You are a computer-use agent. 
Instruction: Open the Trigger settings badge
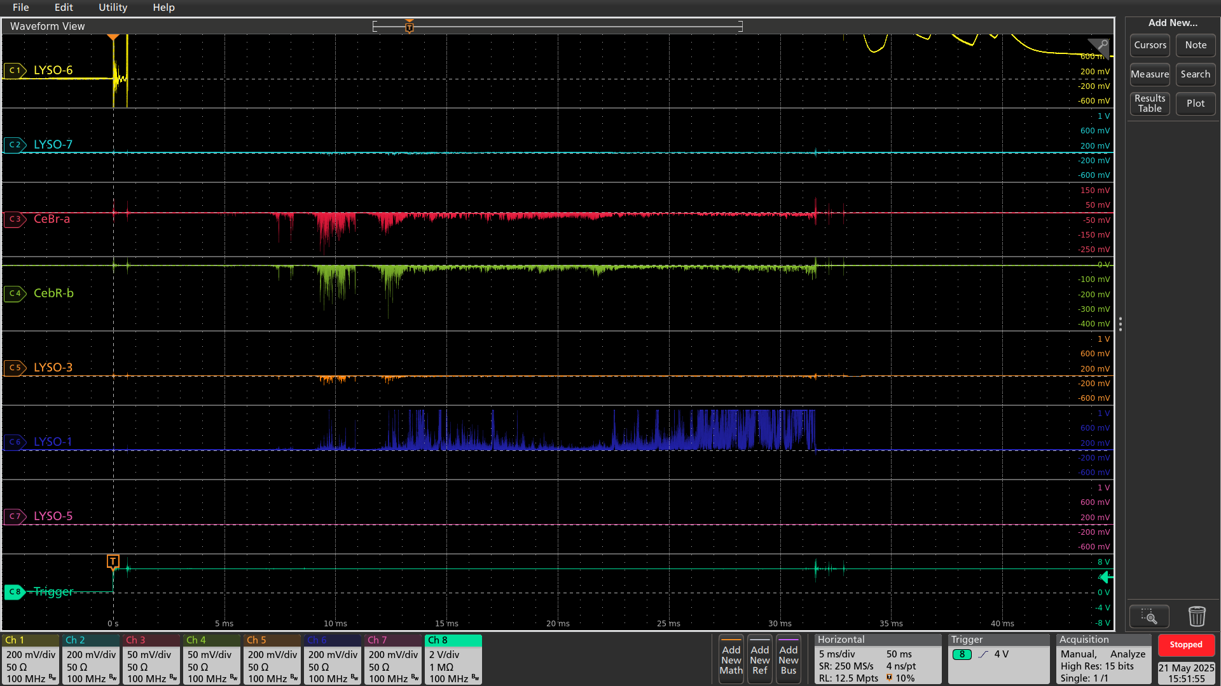coord(998,659)
